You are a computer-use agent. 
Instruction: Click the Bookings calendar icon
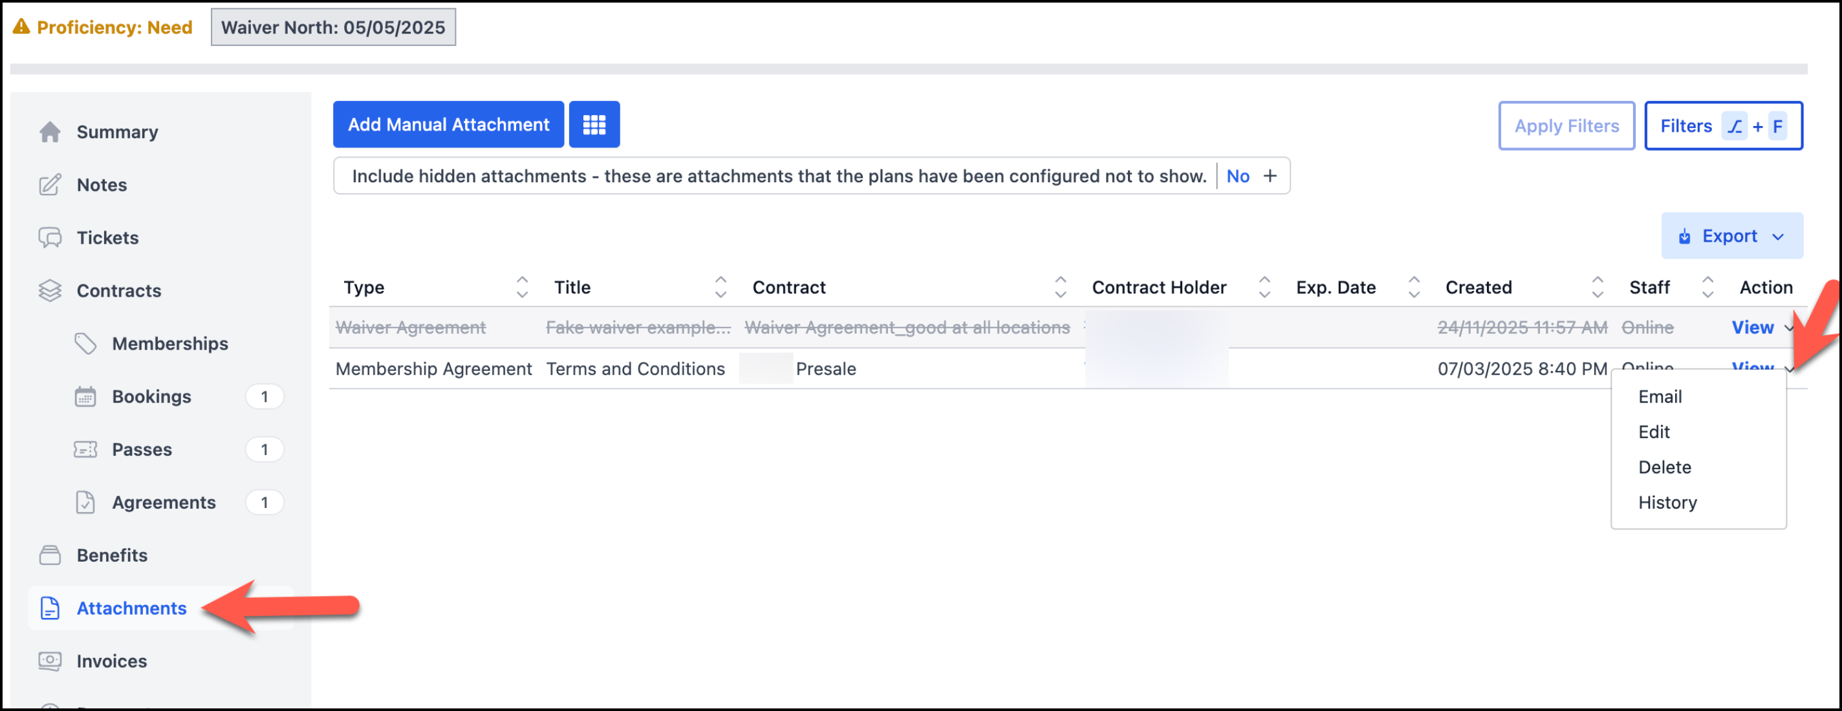(85, 397)
